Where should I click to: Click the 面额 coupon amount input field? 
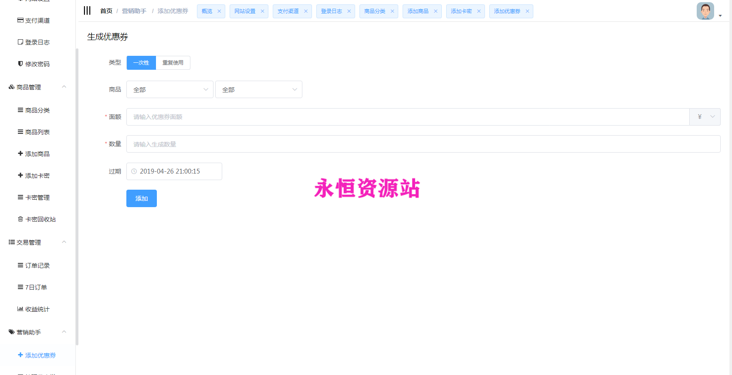pos(407,117)
